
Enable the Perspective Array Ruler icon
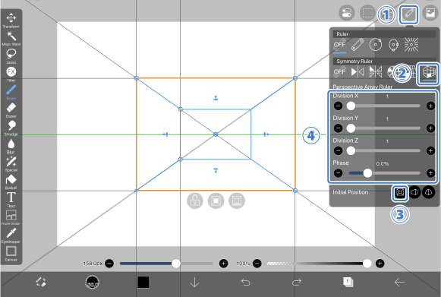(x=427, y=73)
